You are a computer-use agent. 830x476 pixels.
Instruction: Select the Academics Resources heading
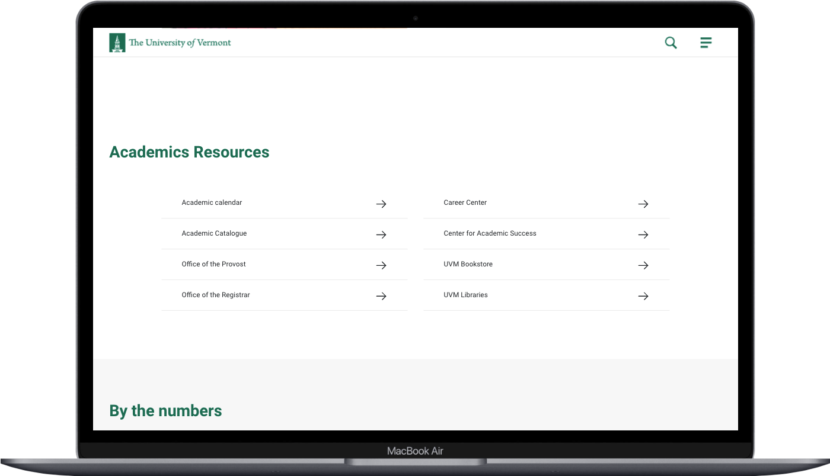tap(189, 152)
